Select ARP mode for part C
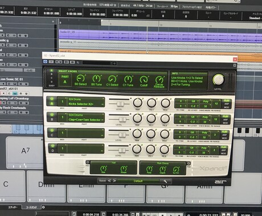262x216 pixels. point(224,135)
